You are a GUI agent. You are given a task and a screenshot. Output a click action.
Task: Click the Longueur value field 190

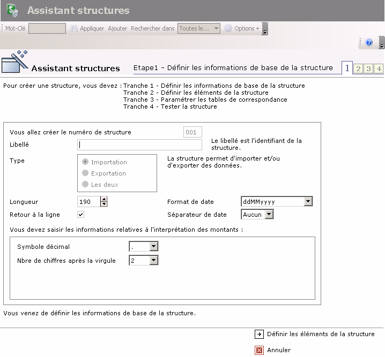88,202
